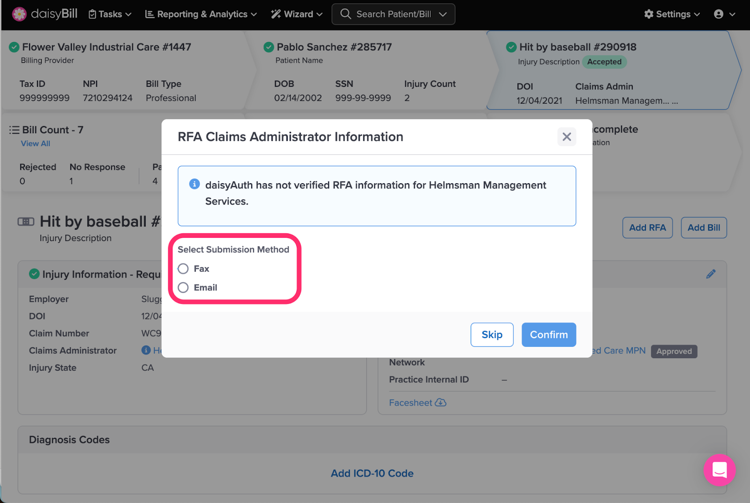Download the Facesheet
The height and width of the screenshot is (503, 750).
coord(418,403)
